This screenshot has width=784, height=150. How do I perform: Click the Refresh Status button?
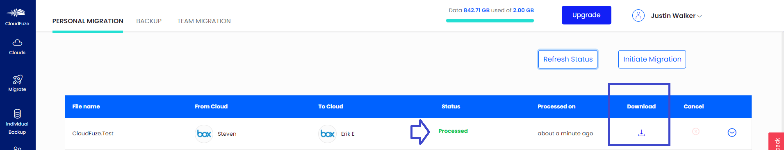pyautogui.click(x=568, y=60)
